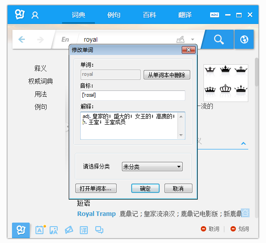Open the word book calendar icon
Screen dimensions: 266x243
pyautogui.click(x=40, y=230)
